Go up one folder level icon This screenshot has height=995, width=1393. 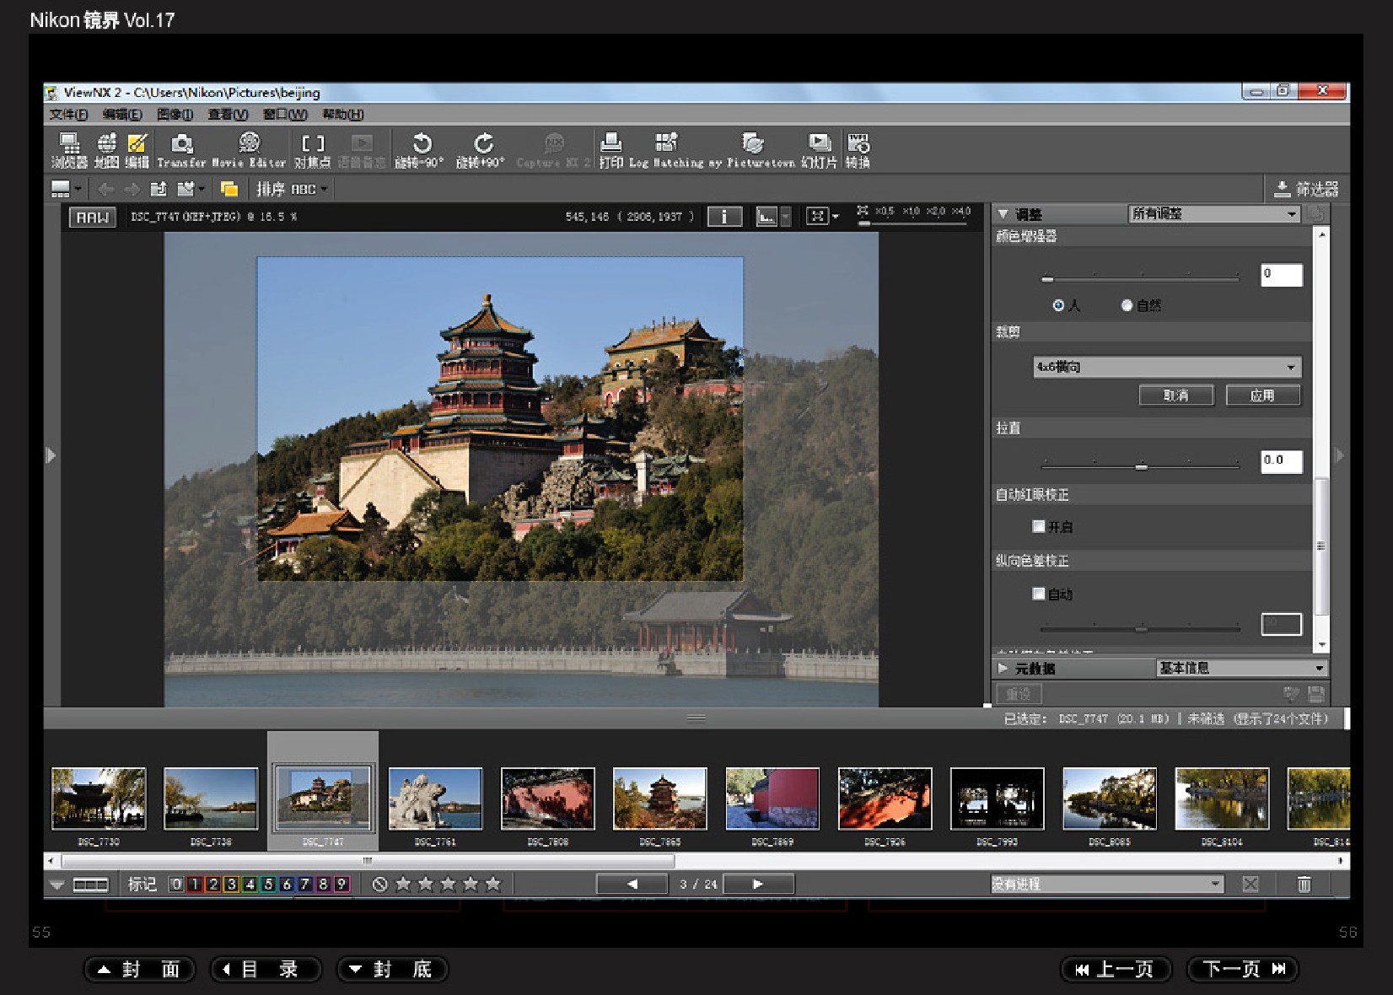159,189
